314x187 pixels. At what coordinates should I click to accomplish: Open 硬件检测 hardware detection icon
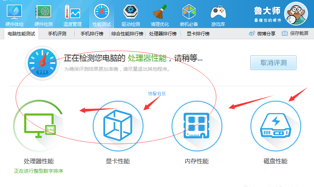point(43,12)
